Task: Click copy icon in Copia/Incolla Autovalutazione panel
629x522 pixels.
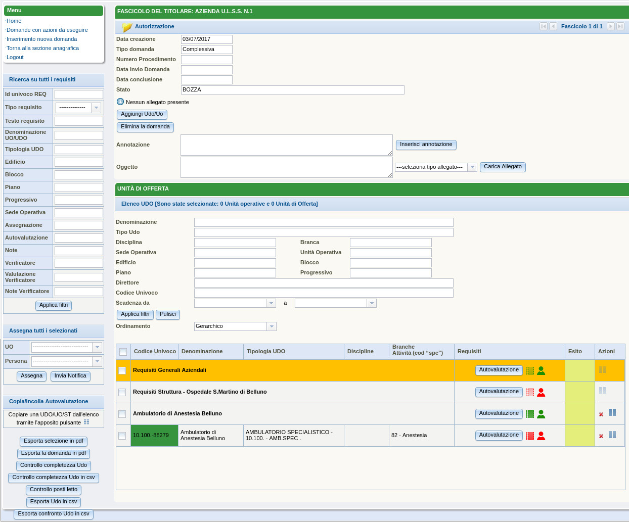Action: coord(86,422)
